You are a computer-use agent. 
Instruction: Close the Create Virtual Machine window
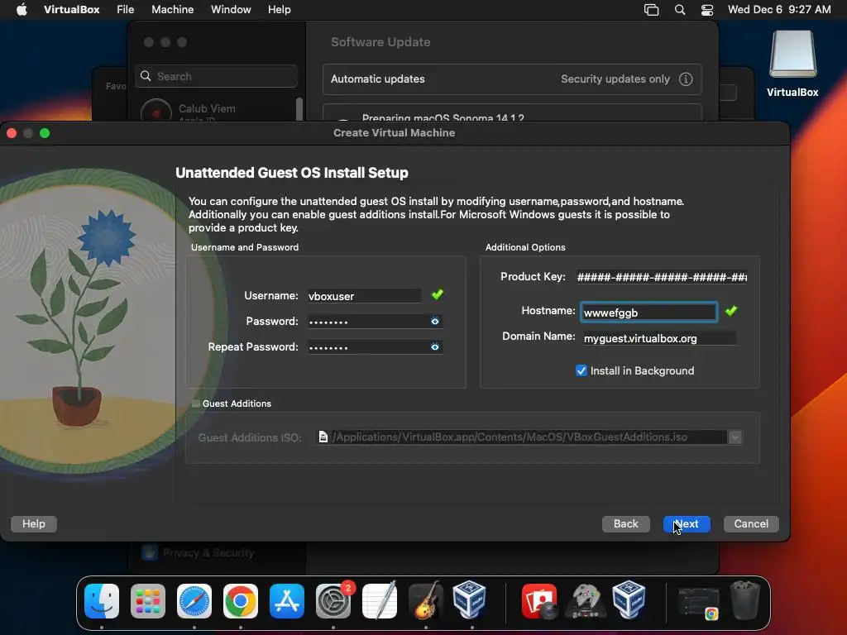tap(12, 133)
